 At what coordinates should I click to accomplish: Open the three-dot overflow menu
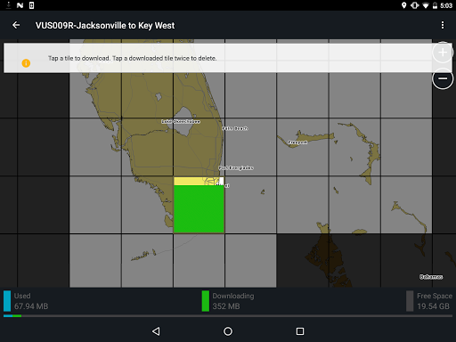(443, 25)
